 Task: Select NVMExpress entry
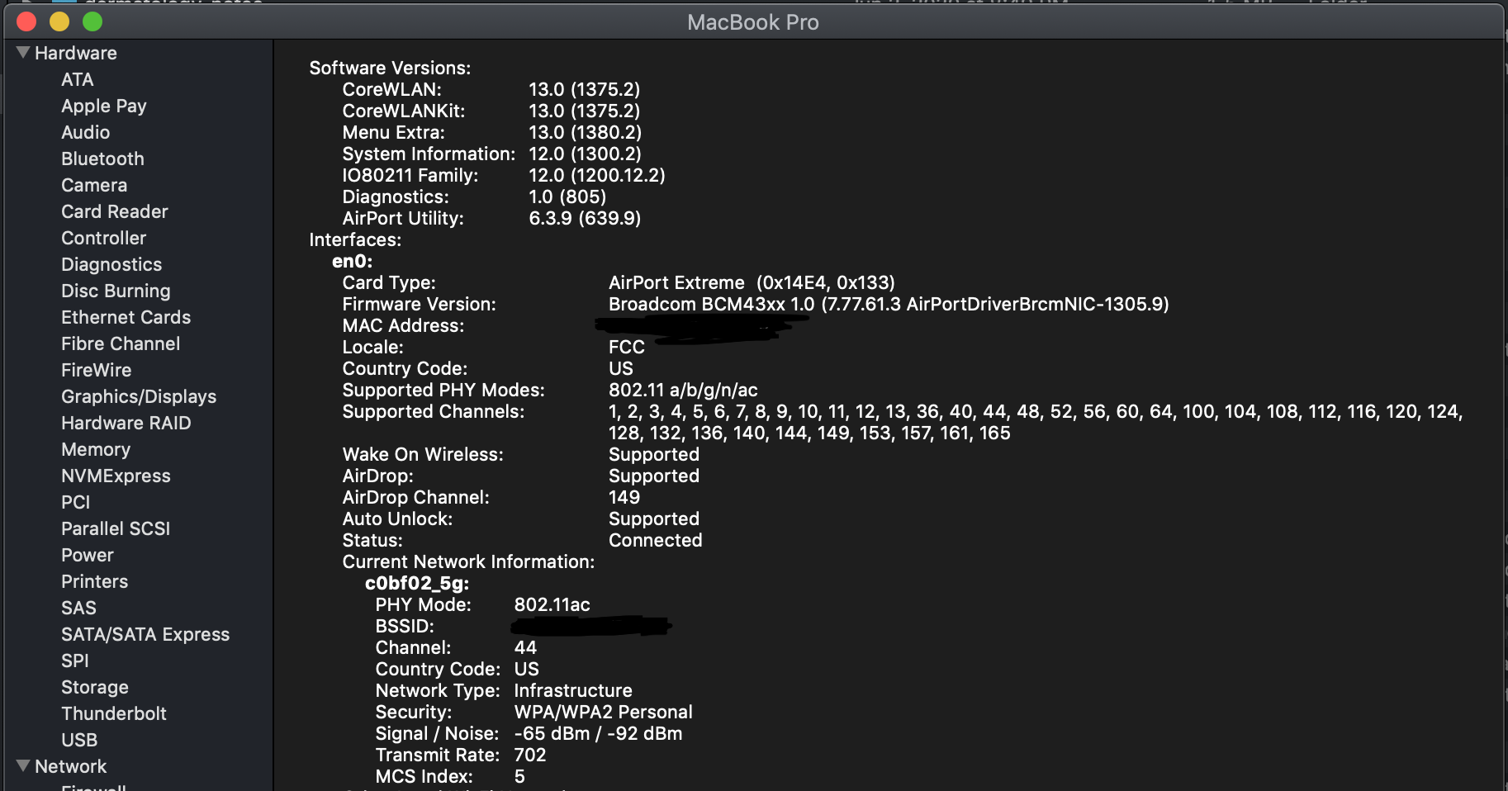116,476
